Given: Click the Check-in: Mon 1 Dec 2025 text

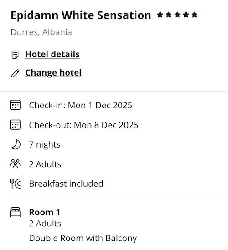Looking at the screenshot, I should 80,105.
